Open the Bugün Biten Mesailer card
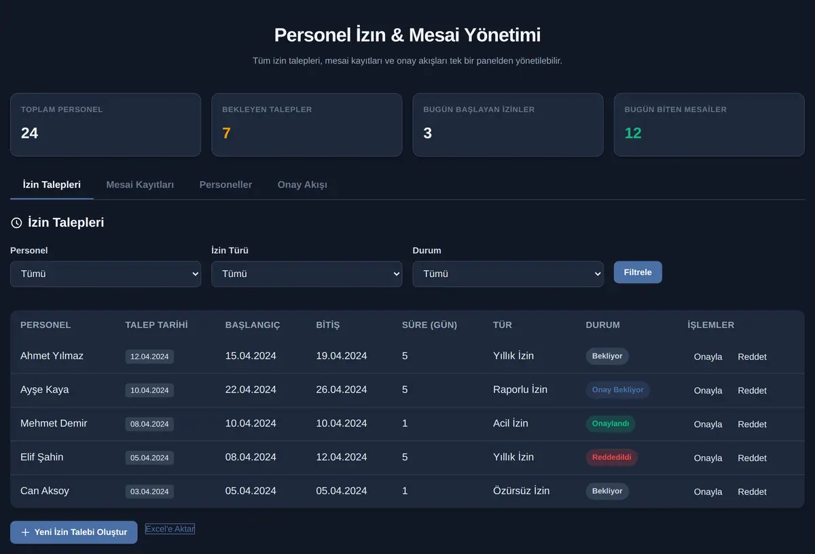 709,125
